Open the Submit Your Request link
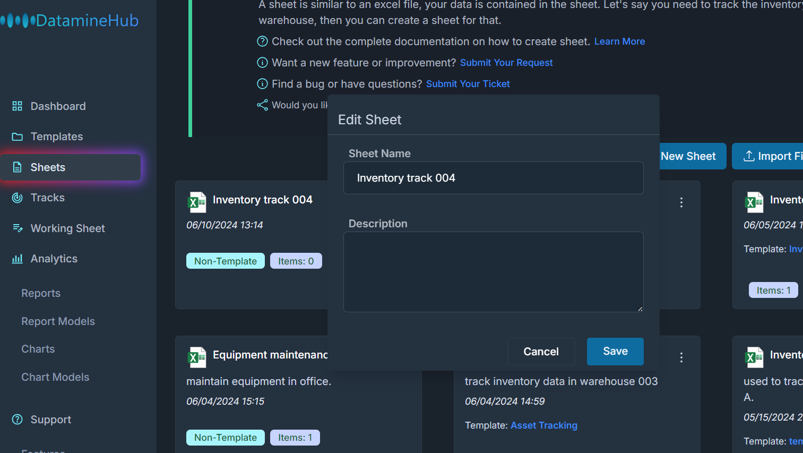 (x=506, y=63)
